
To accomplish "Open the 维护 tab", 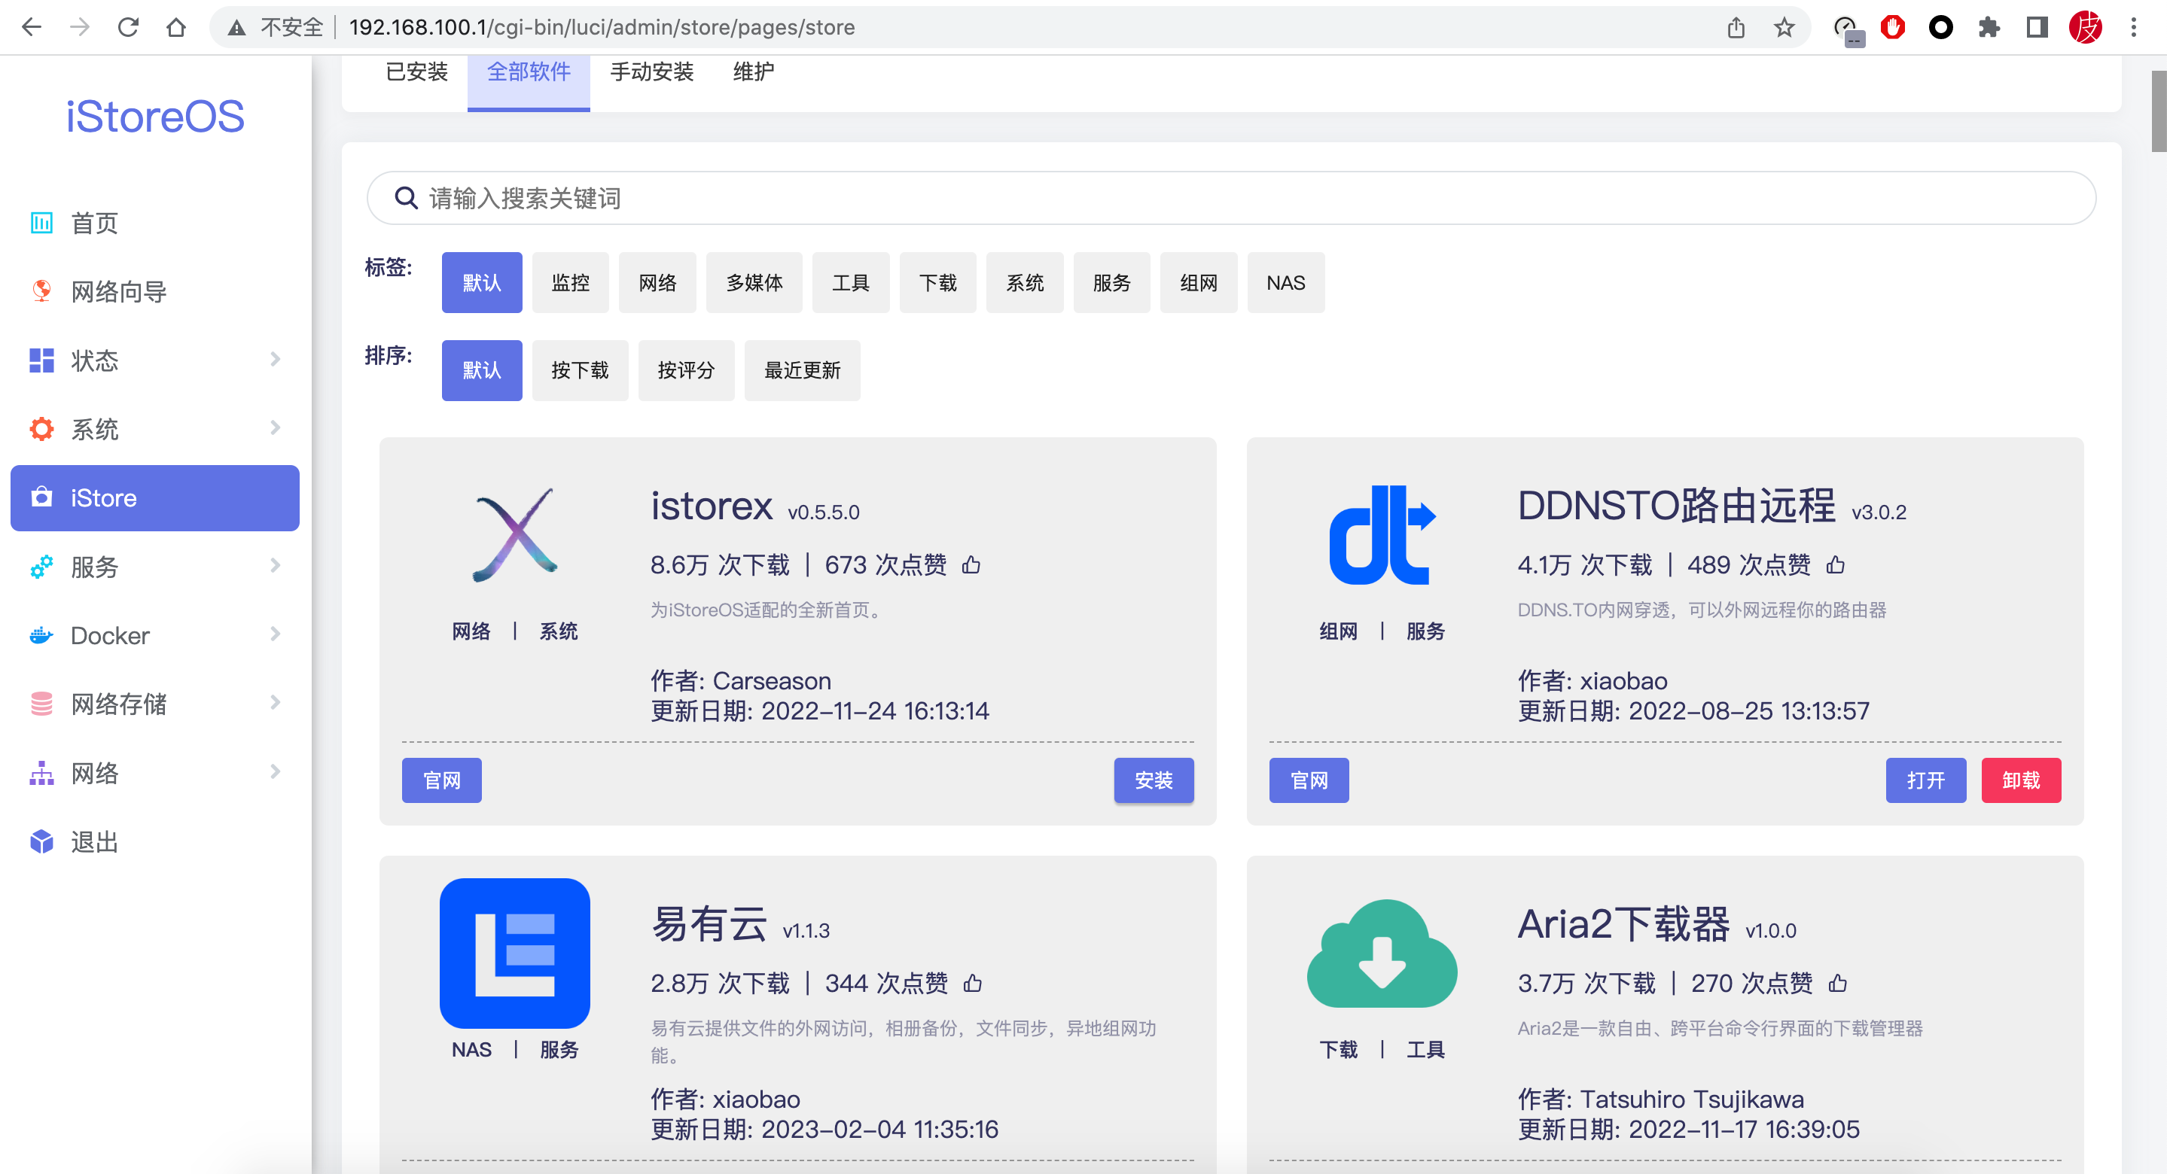I will click(x=754, y=71).
